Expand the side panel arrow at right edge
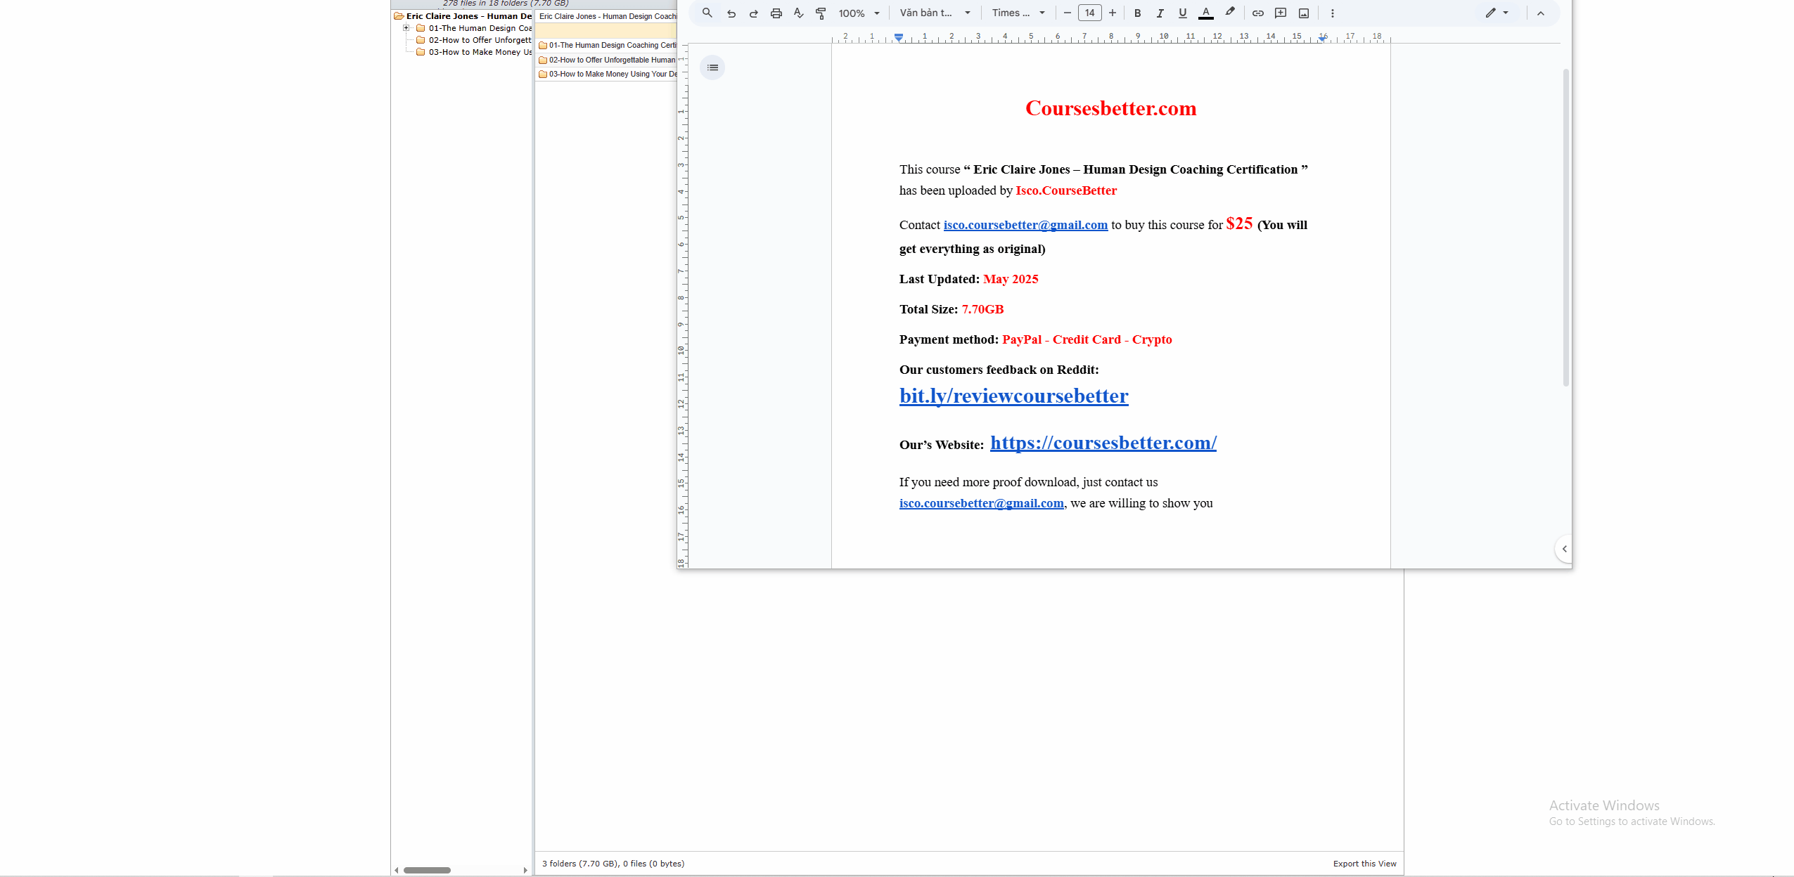Viewport: 1794px width, 877px height. [x=1564, y=549]
